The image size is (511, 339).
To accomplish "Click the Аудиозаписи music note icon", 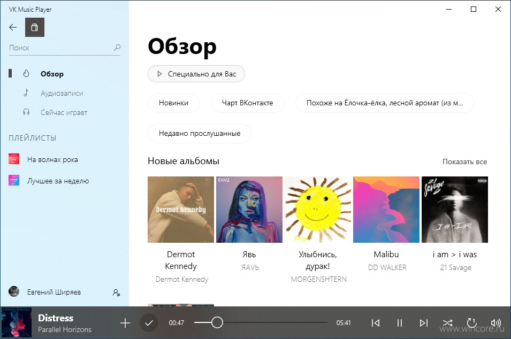I will coord(26,93).
